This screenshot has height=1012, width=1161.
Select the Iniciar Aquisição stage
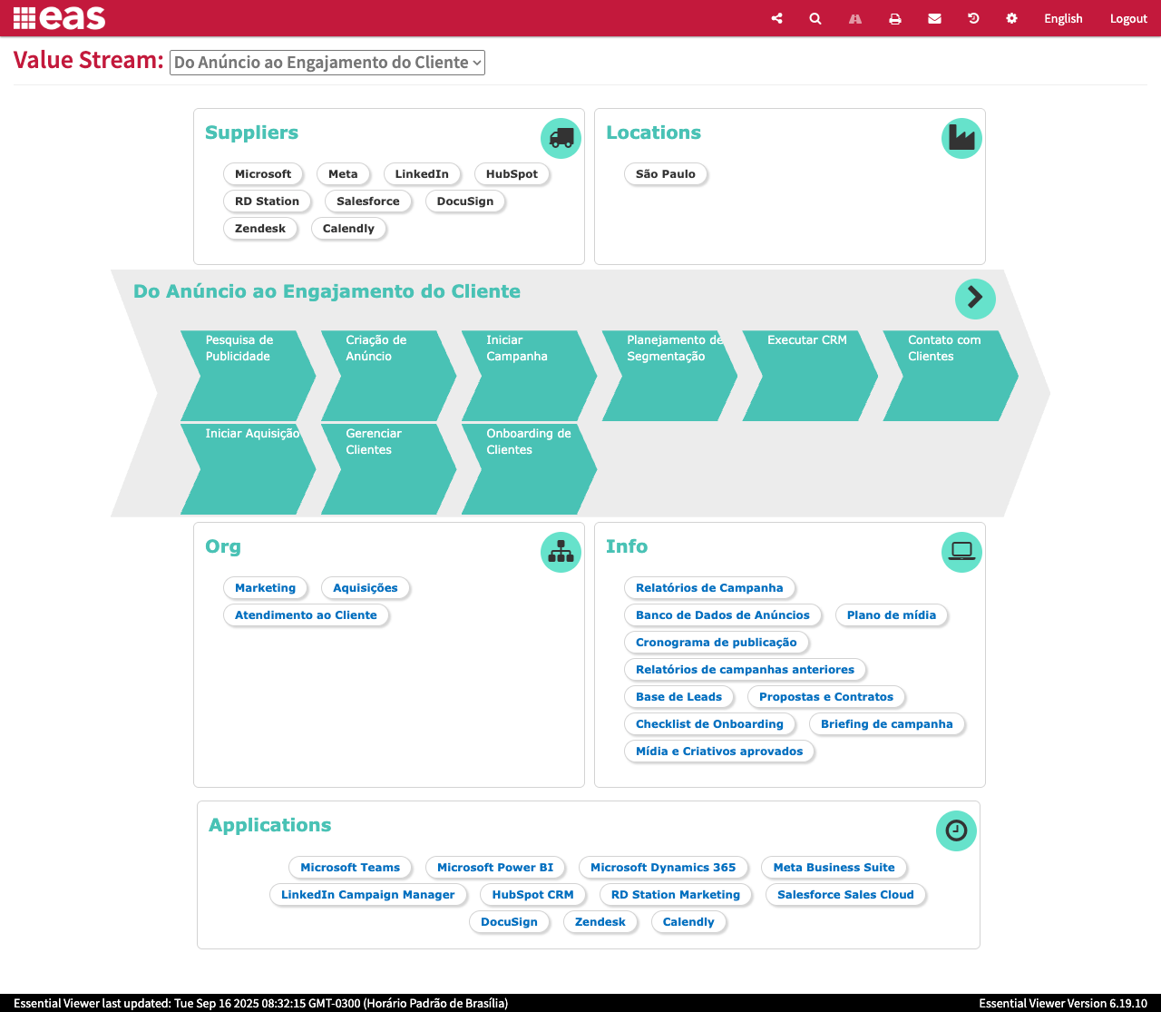click(x=248, y=469)
